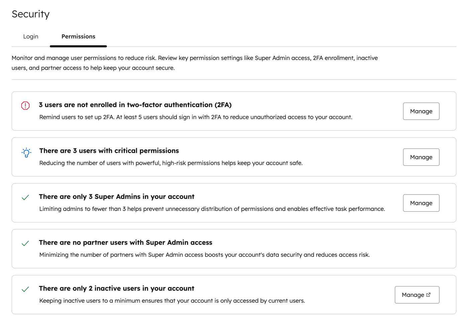Switch to the Login tab
This screenshot has width=468, height=325.
[30, 36]
